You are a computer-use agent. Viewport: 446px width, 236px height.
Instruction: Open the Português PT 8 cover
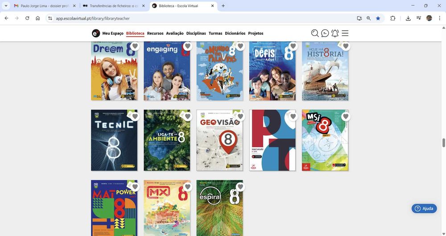coord(272,140)
